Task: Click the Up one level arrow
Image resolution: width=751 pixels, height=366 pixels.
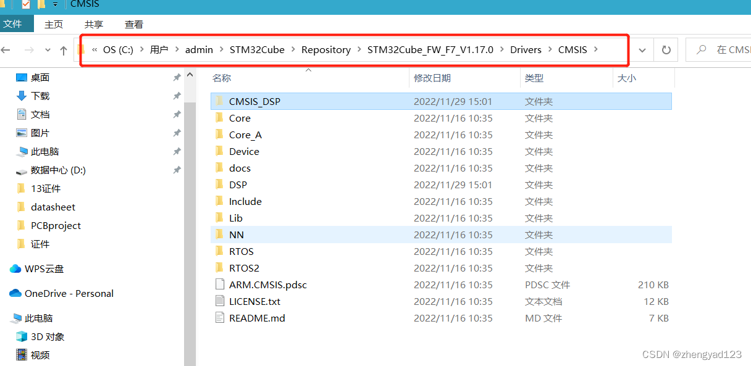Action: pos(64,49)
